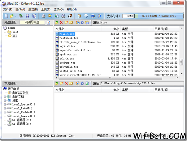Screen dimensions: 187x141
Task: Expand the Local_System (C:) drive node
Action: click(x=5, y=105)
